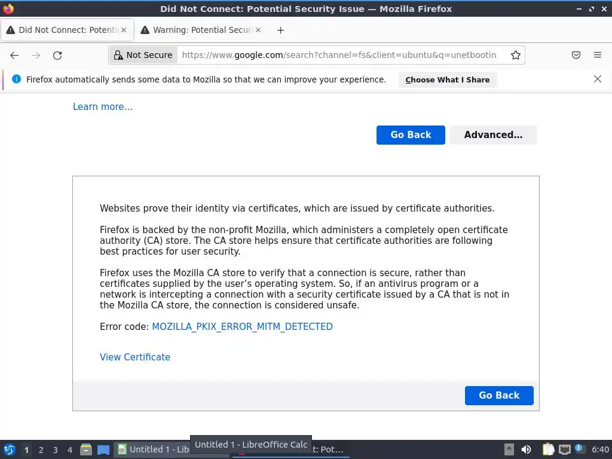Screen dimensions: 612x459
Task: Open the taskbar start menu icon
Action: click(10, 449)
